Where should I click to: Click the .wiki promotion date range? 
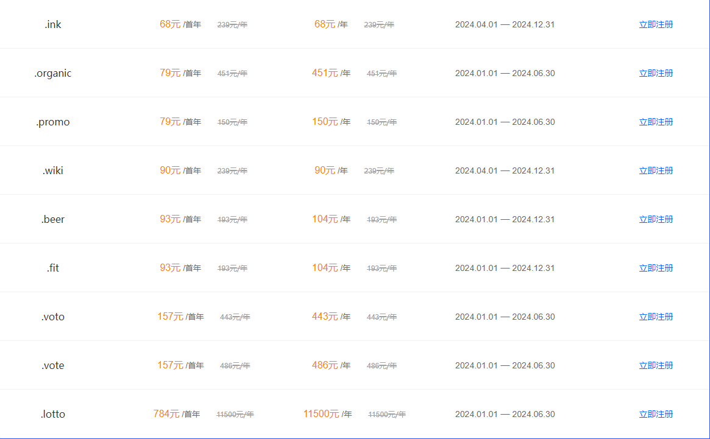505,170
